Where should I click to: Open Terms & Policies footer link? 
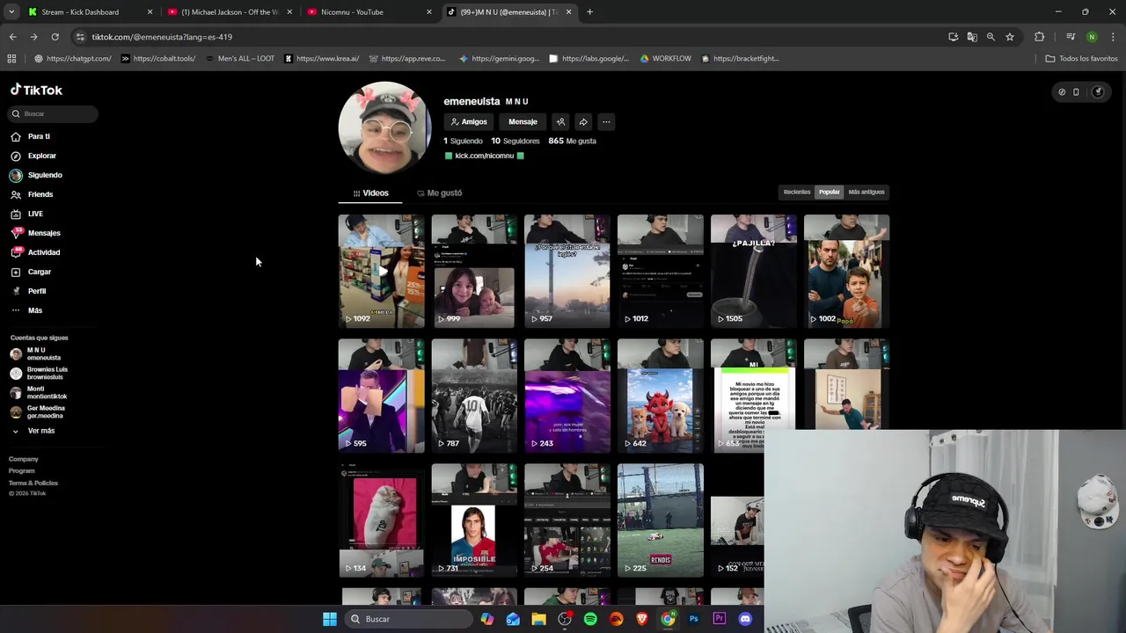[33, 483]
